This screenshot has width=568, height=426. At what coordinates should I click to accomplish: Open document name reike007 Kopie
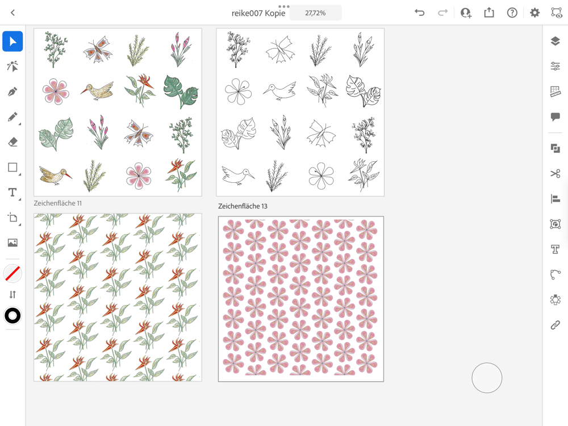coord(258,13)
